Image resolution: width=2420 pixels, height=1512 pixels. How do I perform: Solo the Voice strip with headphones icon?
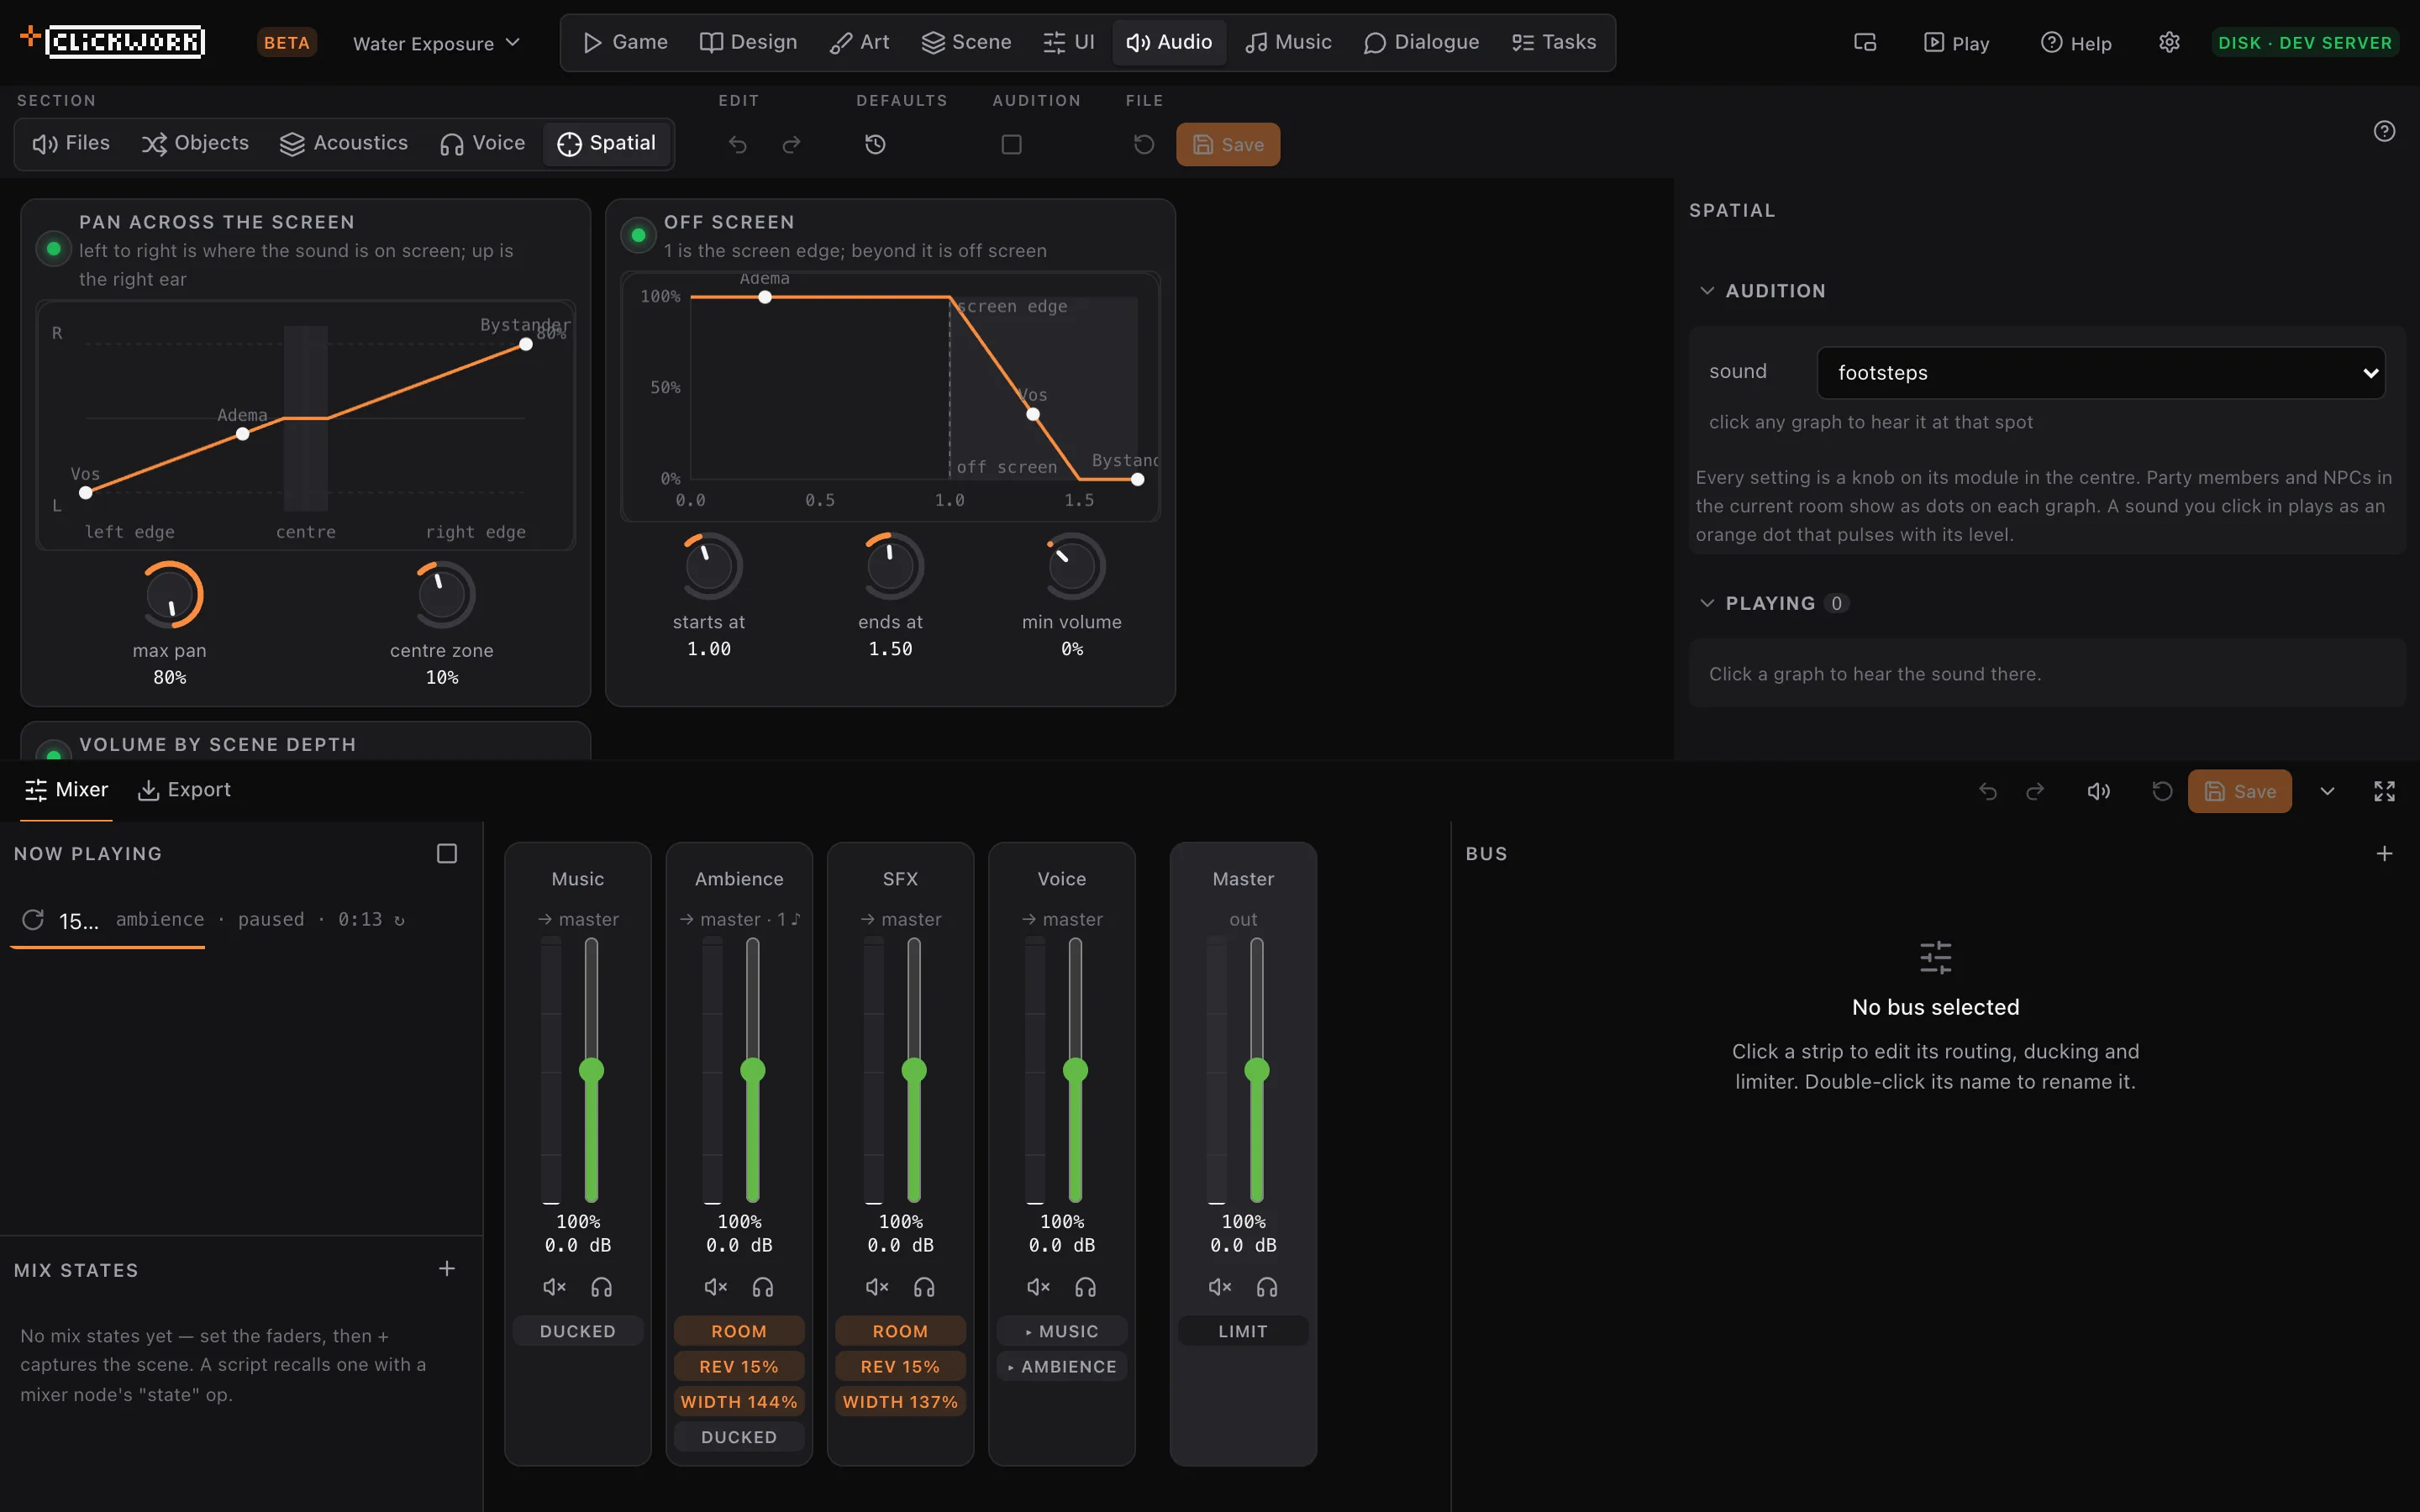pos(1086,1287)
